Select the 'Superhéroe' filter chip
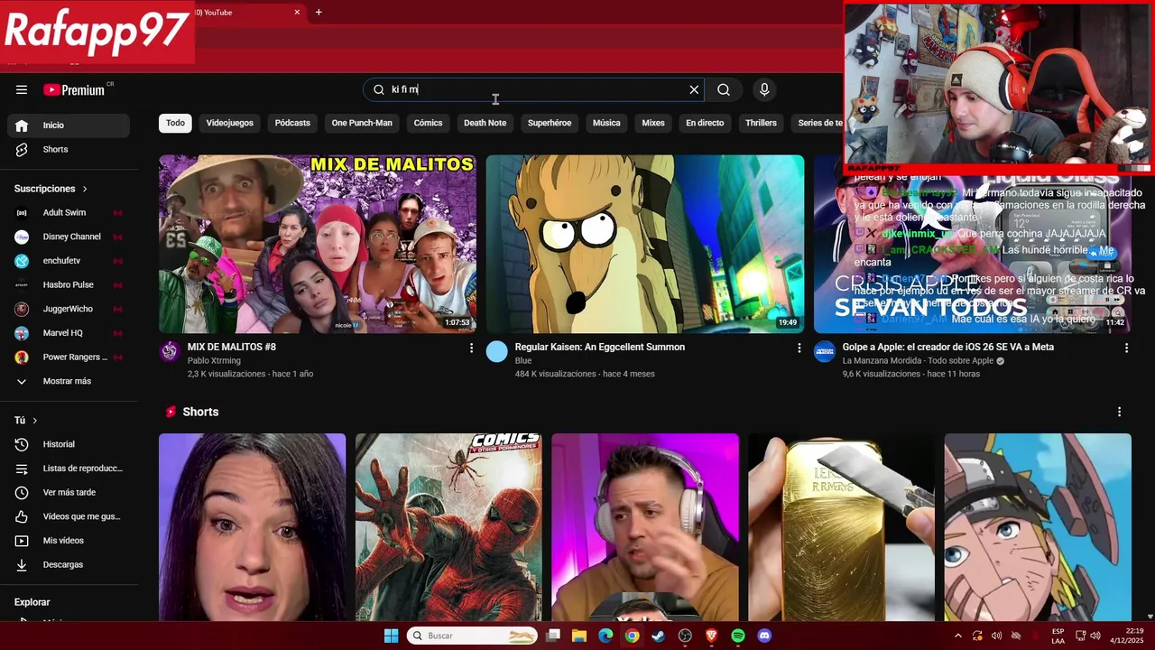Screen dimensions: 1155x650 point(550,123)
